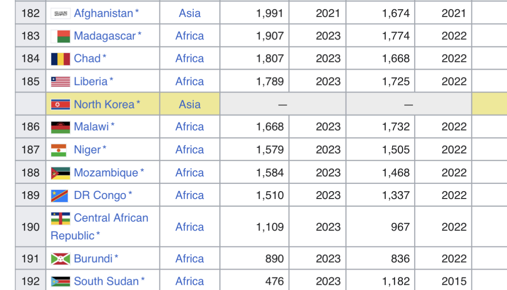Screen dimensions: 507x290
Task: Open the South Sudan link
Action: click(x=106, y=281)
